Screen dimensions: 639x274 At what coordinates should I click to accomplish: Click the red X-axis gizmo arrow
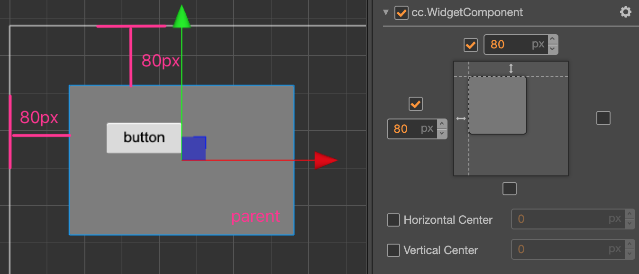pyautogui.click(x=326, y=160)
